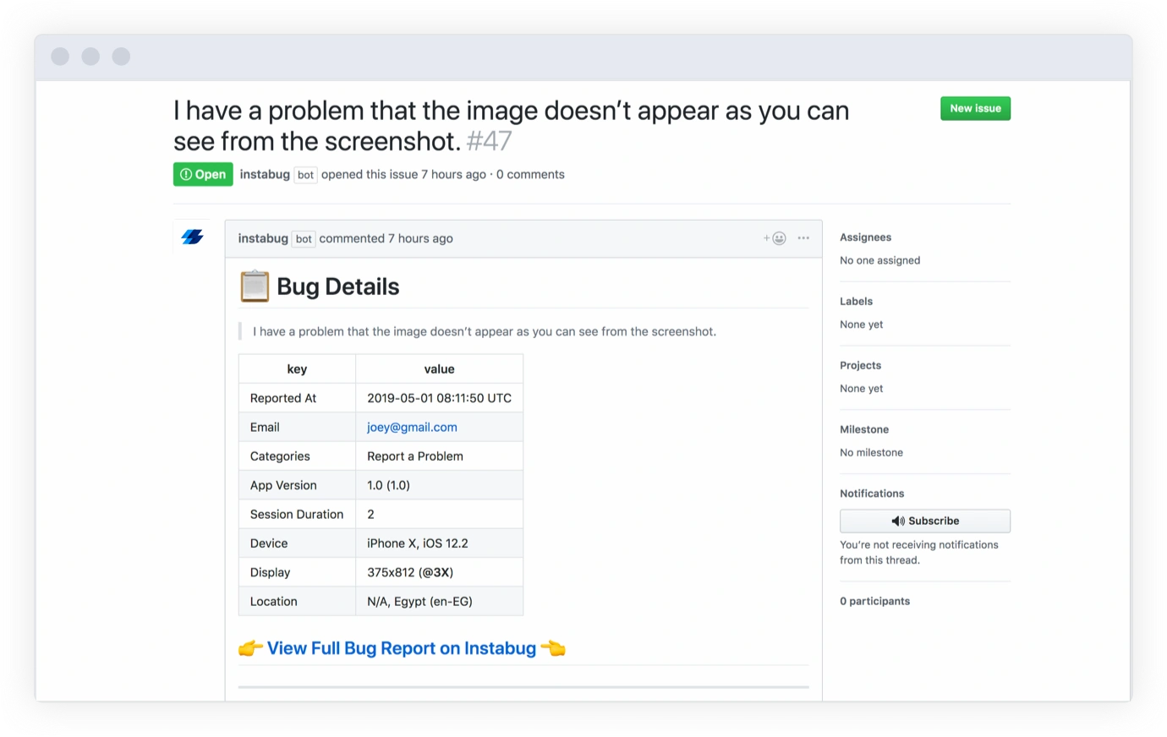Select the 'N/A, Egypt (en-EG)' location cell

(439, 601)
